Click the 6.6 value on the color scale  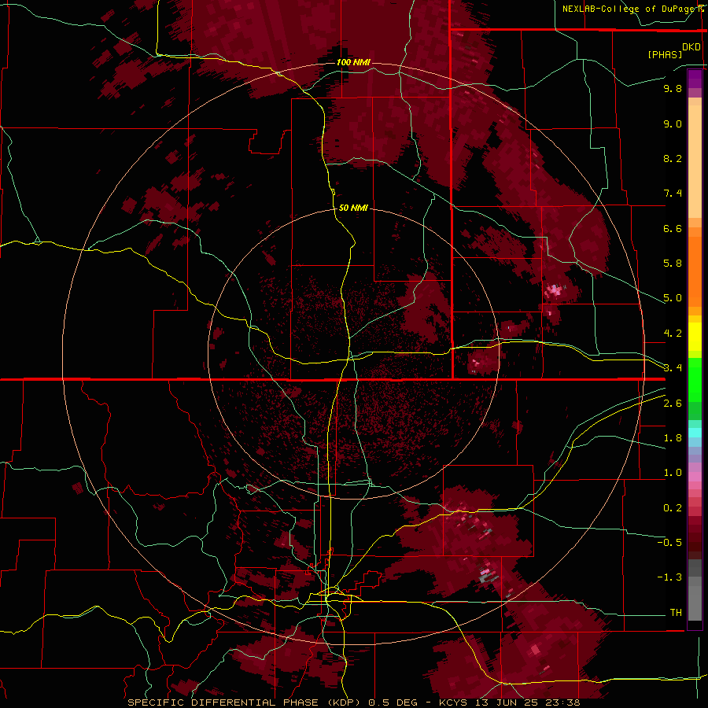pyautogui.click(x=673, y=228)
